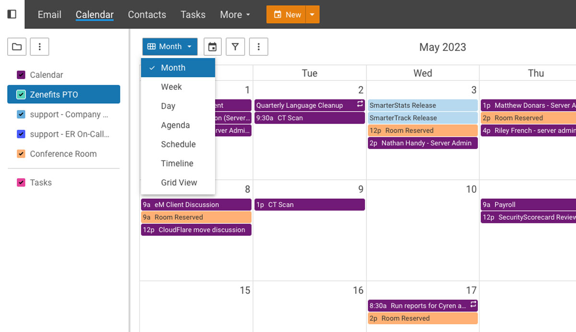
Task: Collapse the left sidebar panel
Action: pyautogui.click(x=11, y=14)
